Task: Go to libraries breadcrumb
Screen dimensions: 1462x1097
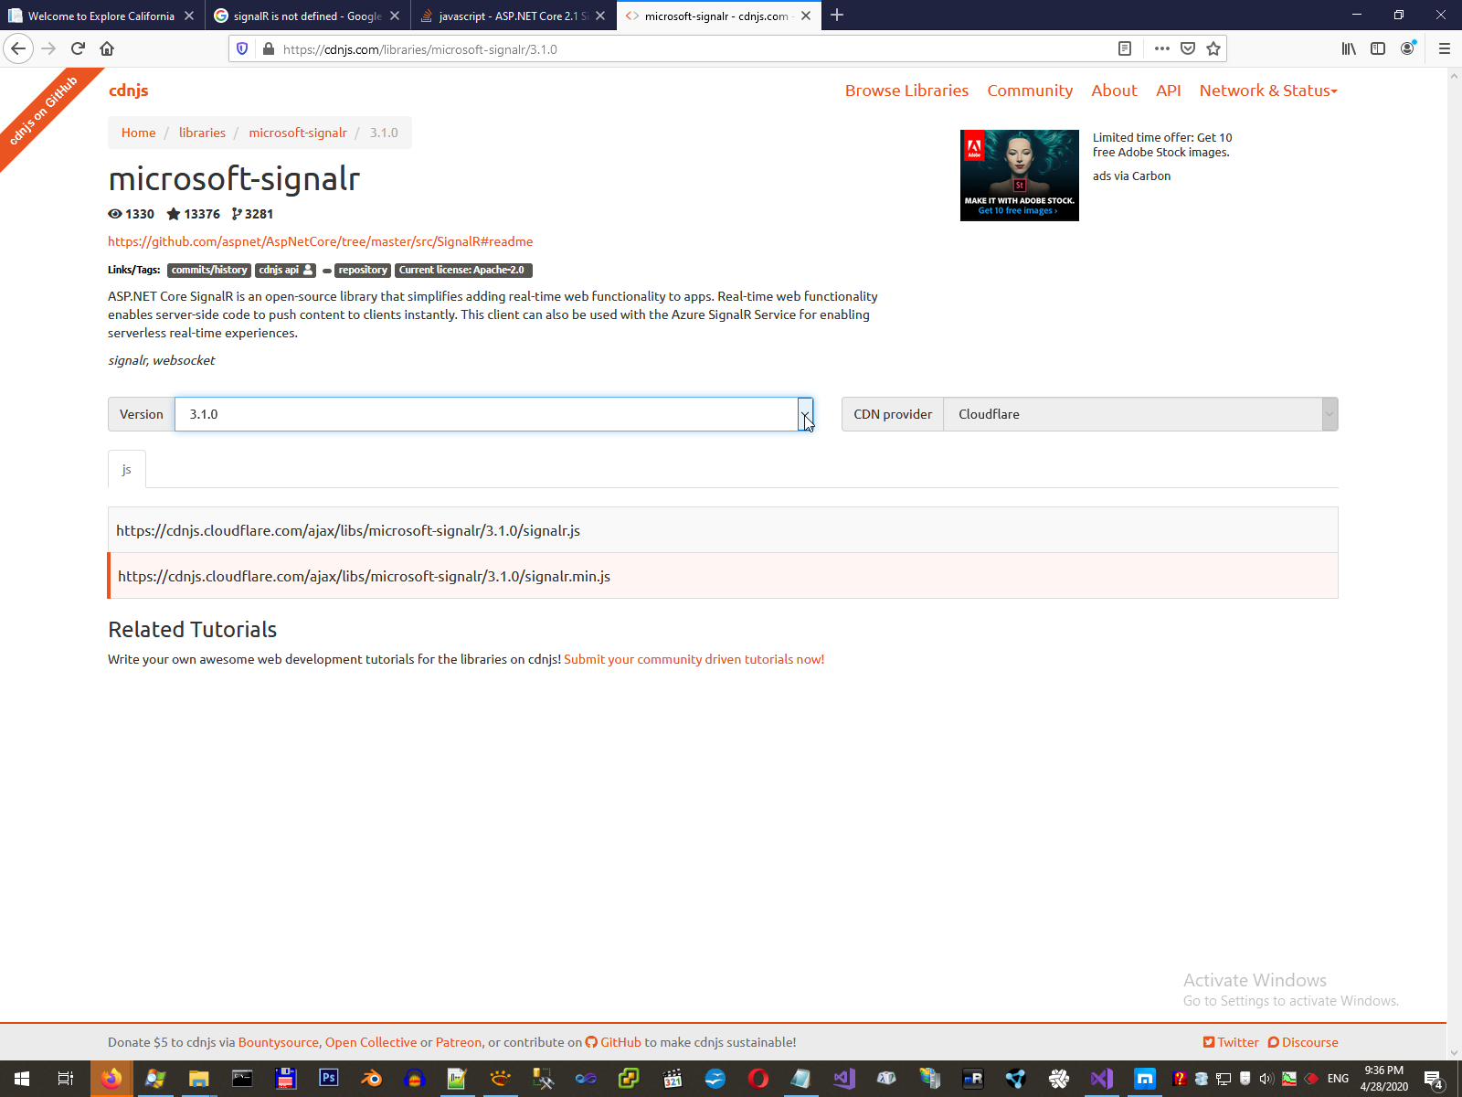Action: point(202,133)
